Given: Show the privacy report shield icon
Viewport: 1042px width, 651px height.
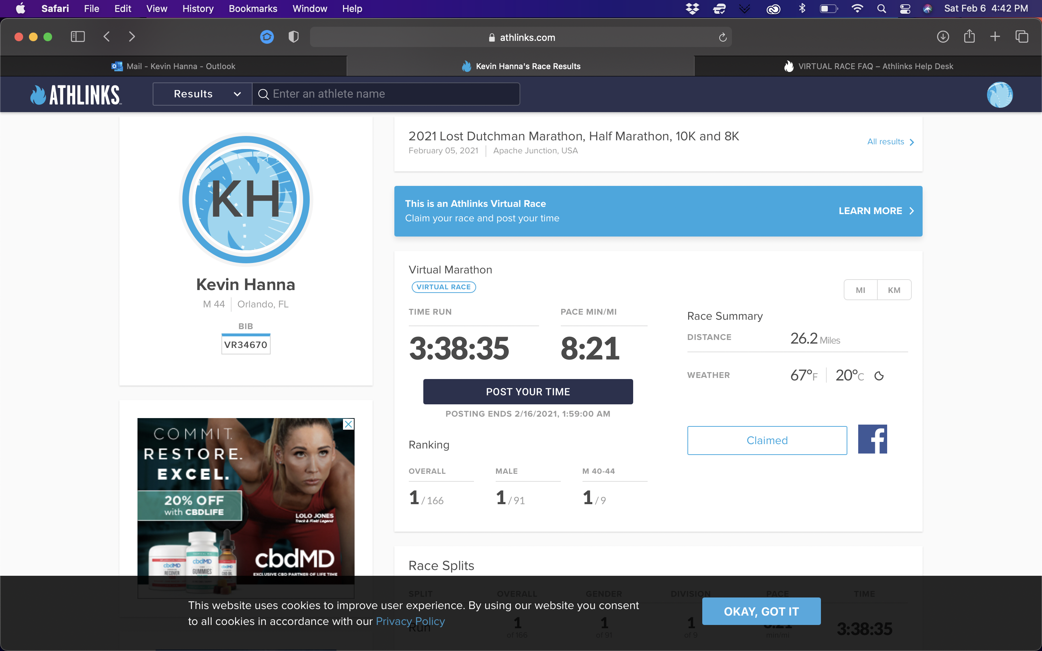Looking at the screenshot, I should click(294, 37).
